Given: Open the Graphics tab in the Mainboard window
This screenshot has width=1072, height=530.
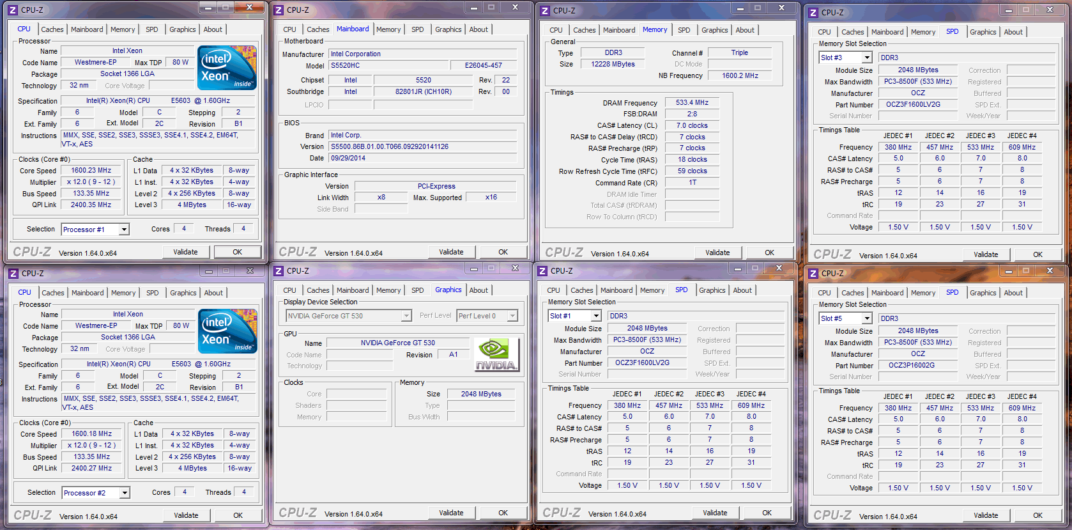Looking at the screenshot, I should click(448, 29).
